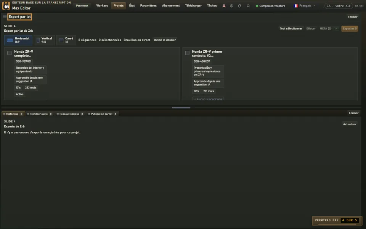Image resolution: width=366 pixels, height=229 pixels.
Task: Go to the Projets menu
Action: (x=119, y=6)
